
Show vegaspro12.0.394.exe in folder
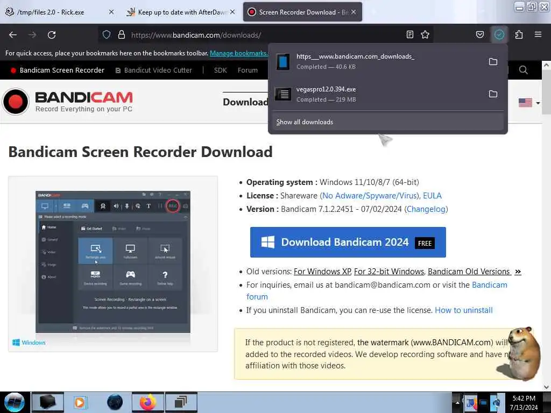coord(493,94)
